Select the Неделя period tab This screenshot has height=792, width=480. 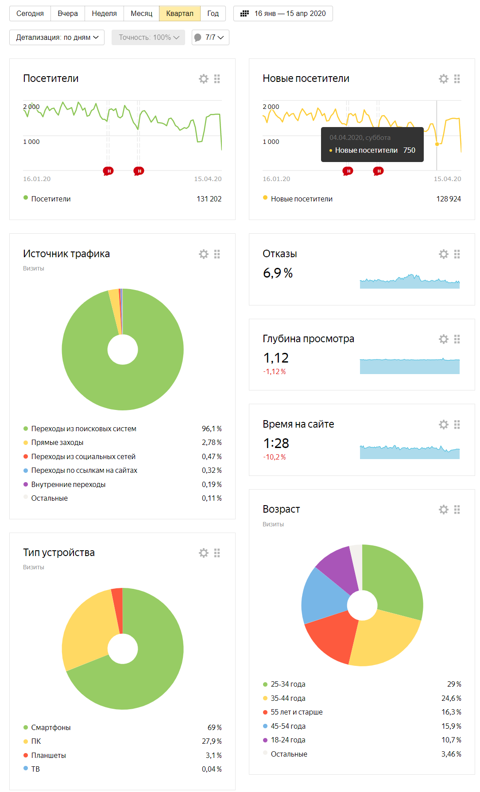point(105,14)
